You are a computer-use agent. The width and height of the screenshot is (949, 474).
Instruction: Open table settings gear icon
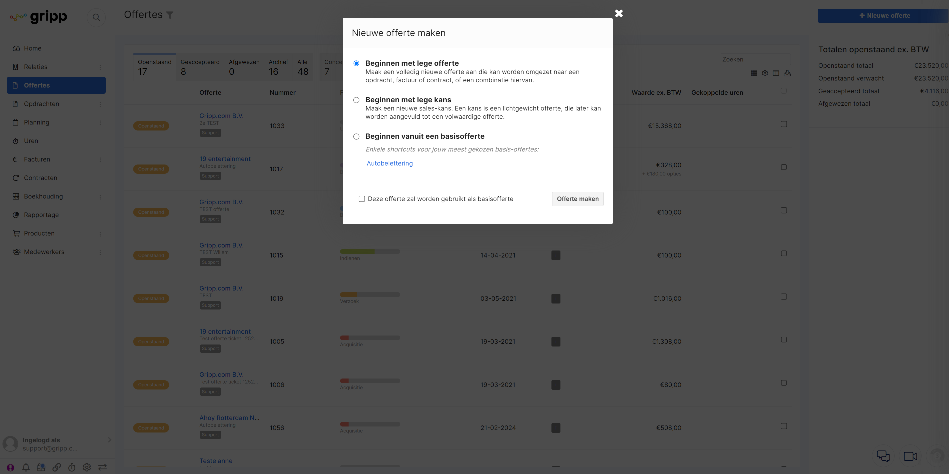tap(765, 73)
